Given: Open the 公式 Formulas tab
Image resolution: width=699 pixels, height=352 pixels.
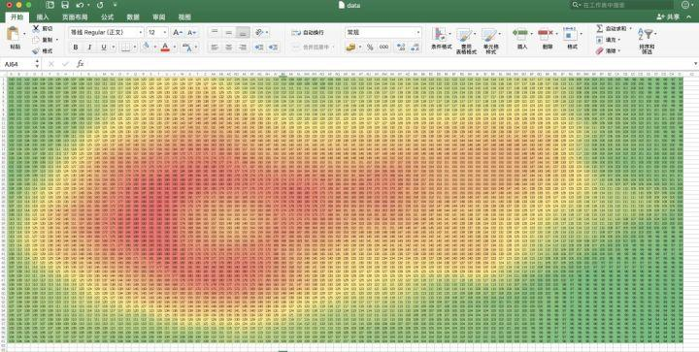Looking at the screenshot, I should point(107,16).
